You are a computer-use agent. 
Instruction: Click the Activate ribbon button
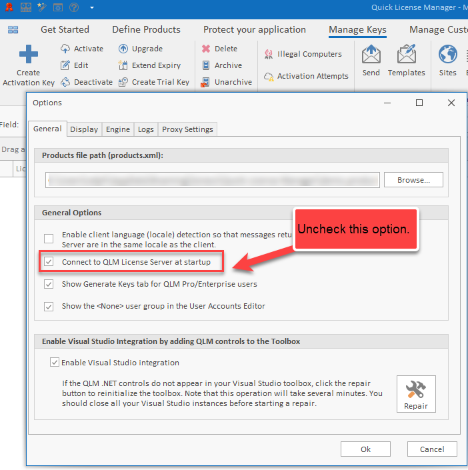[x=82, y=49]
